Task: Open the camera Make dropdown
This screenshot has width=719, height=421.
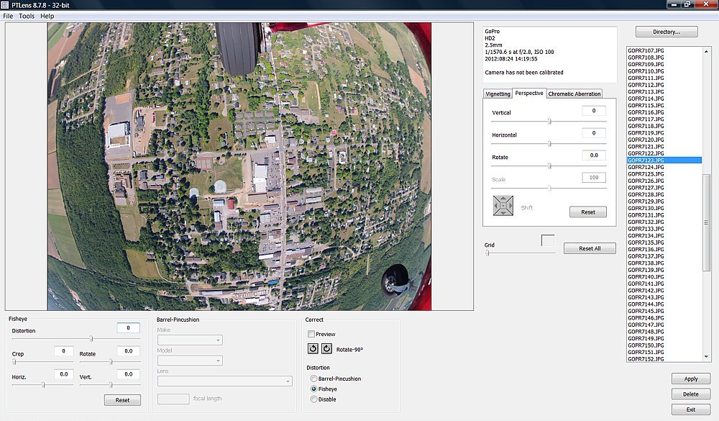Action: [190, 340]
